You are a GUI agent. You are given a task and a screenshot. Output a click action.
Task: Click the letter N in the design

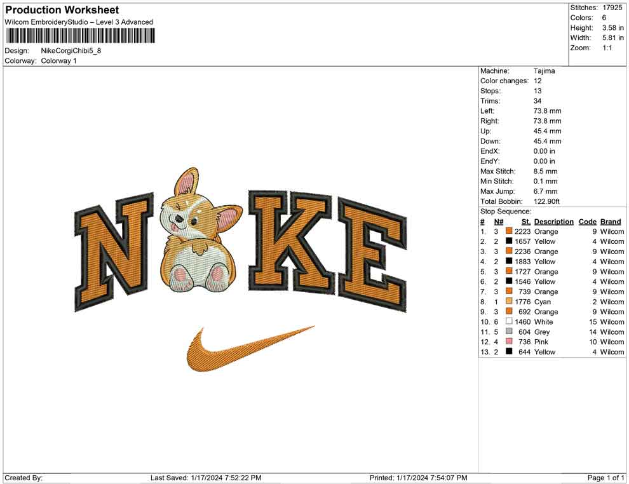coord(114,252)
